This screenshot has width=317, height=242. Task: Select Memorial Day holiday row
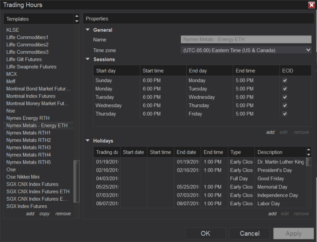coord(200,187)
